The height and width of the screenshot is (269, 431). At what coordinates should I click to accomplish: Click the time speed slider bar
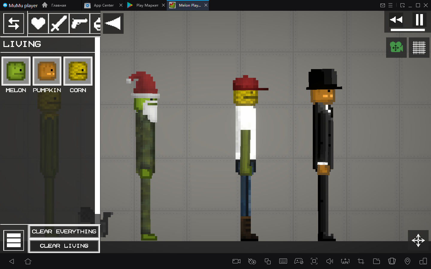coord(408,30)
